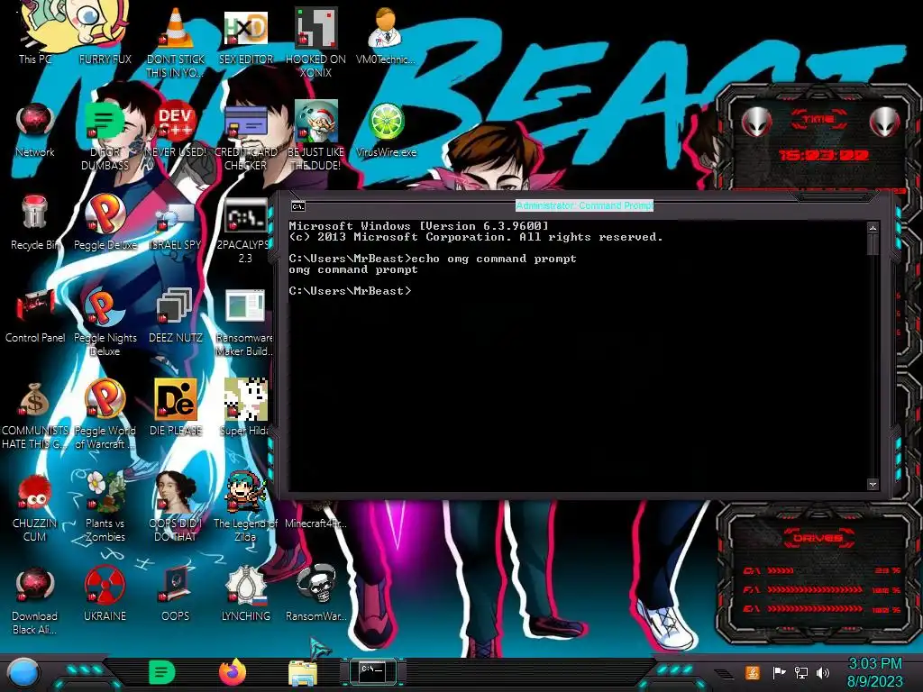Open the volume speaker tray icon
This screenshot has height=692, width=923.
[x=823, y=672]
